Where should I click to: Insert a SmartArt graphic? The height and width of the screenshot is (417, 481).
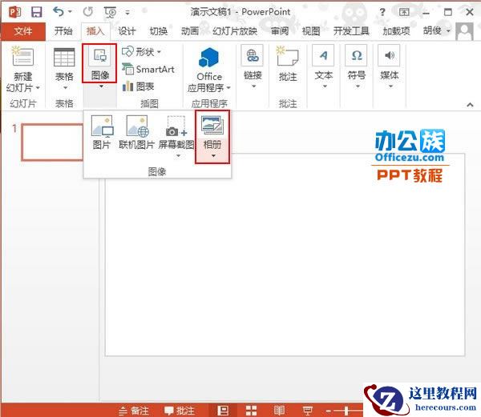(x=148, y=70)
